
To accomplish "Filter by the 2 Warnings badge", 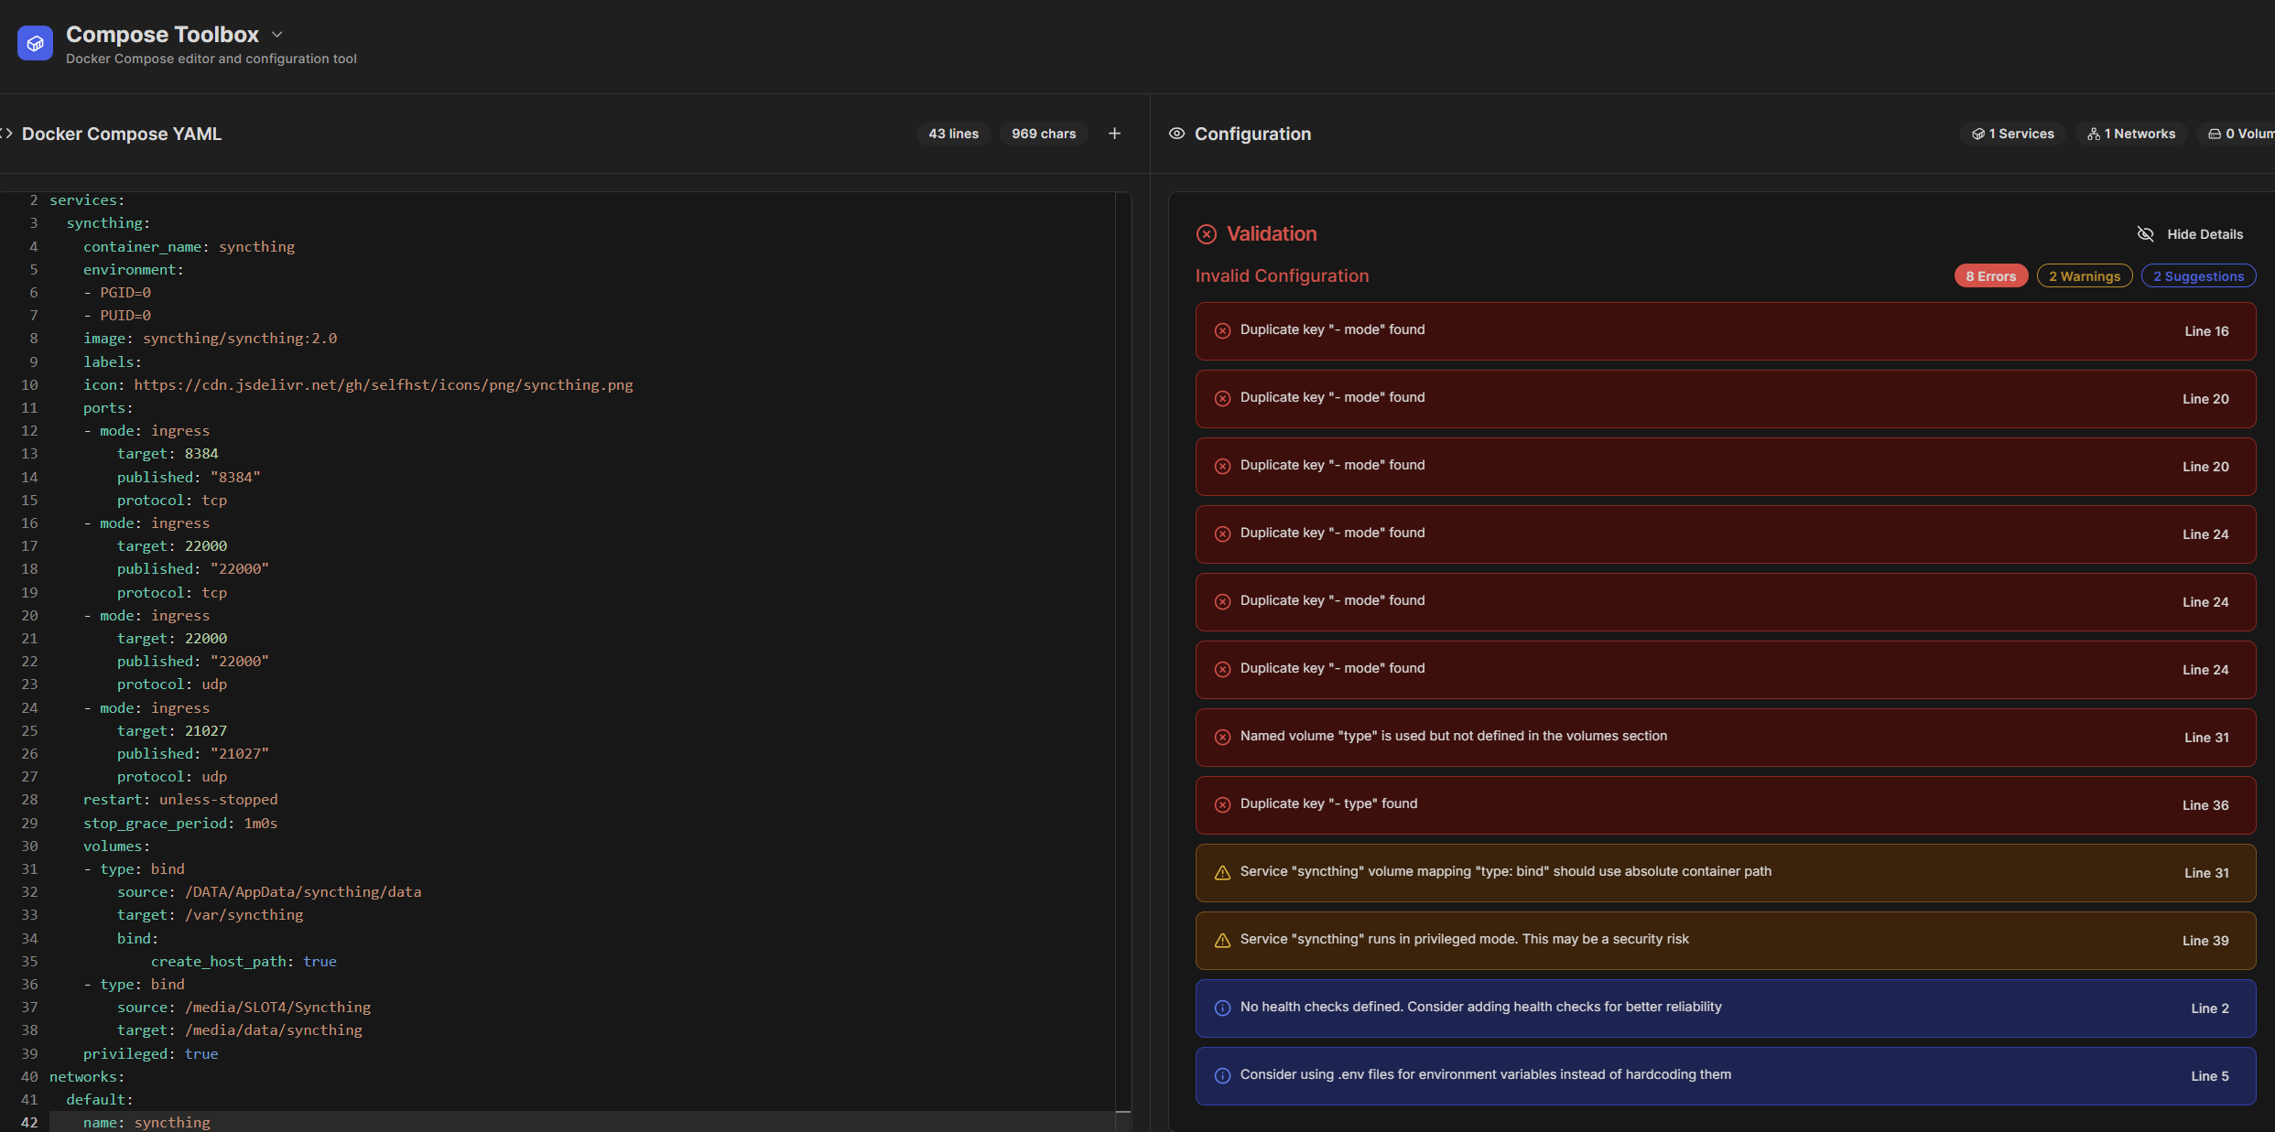I will tap(2084, 276).
